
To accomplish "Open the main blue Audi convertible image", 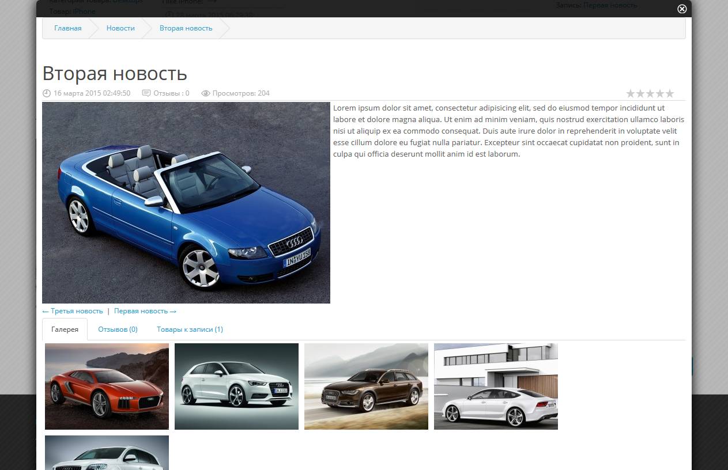I will pos(186,203).
